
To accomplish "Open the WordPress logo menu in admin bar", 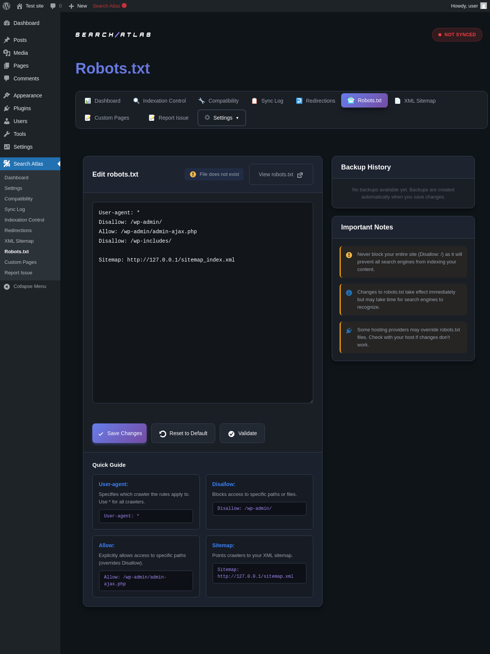I will (x=6, y=6).
